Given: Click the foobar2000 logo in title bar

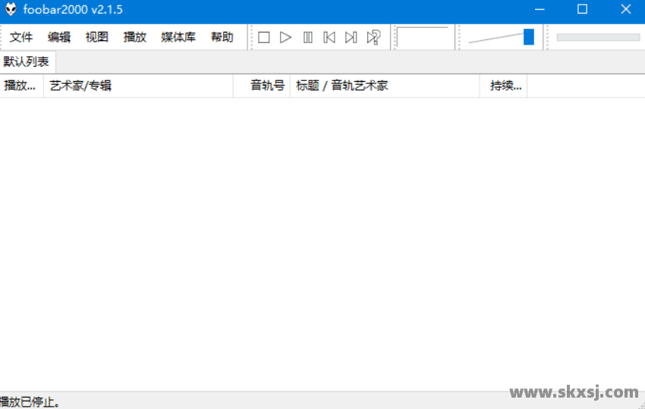Looking at the screenshot, I should pos(11,10).
